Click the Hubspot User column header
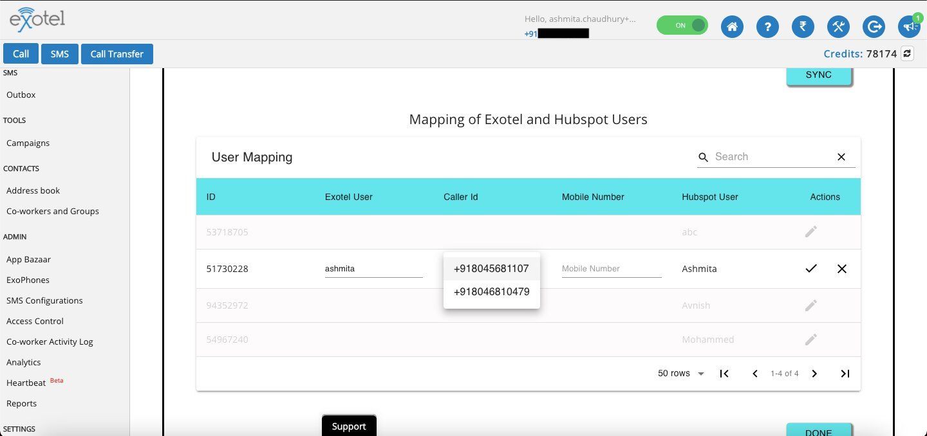Viewport: 927px width, 436px height. [x=710, y=197]
